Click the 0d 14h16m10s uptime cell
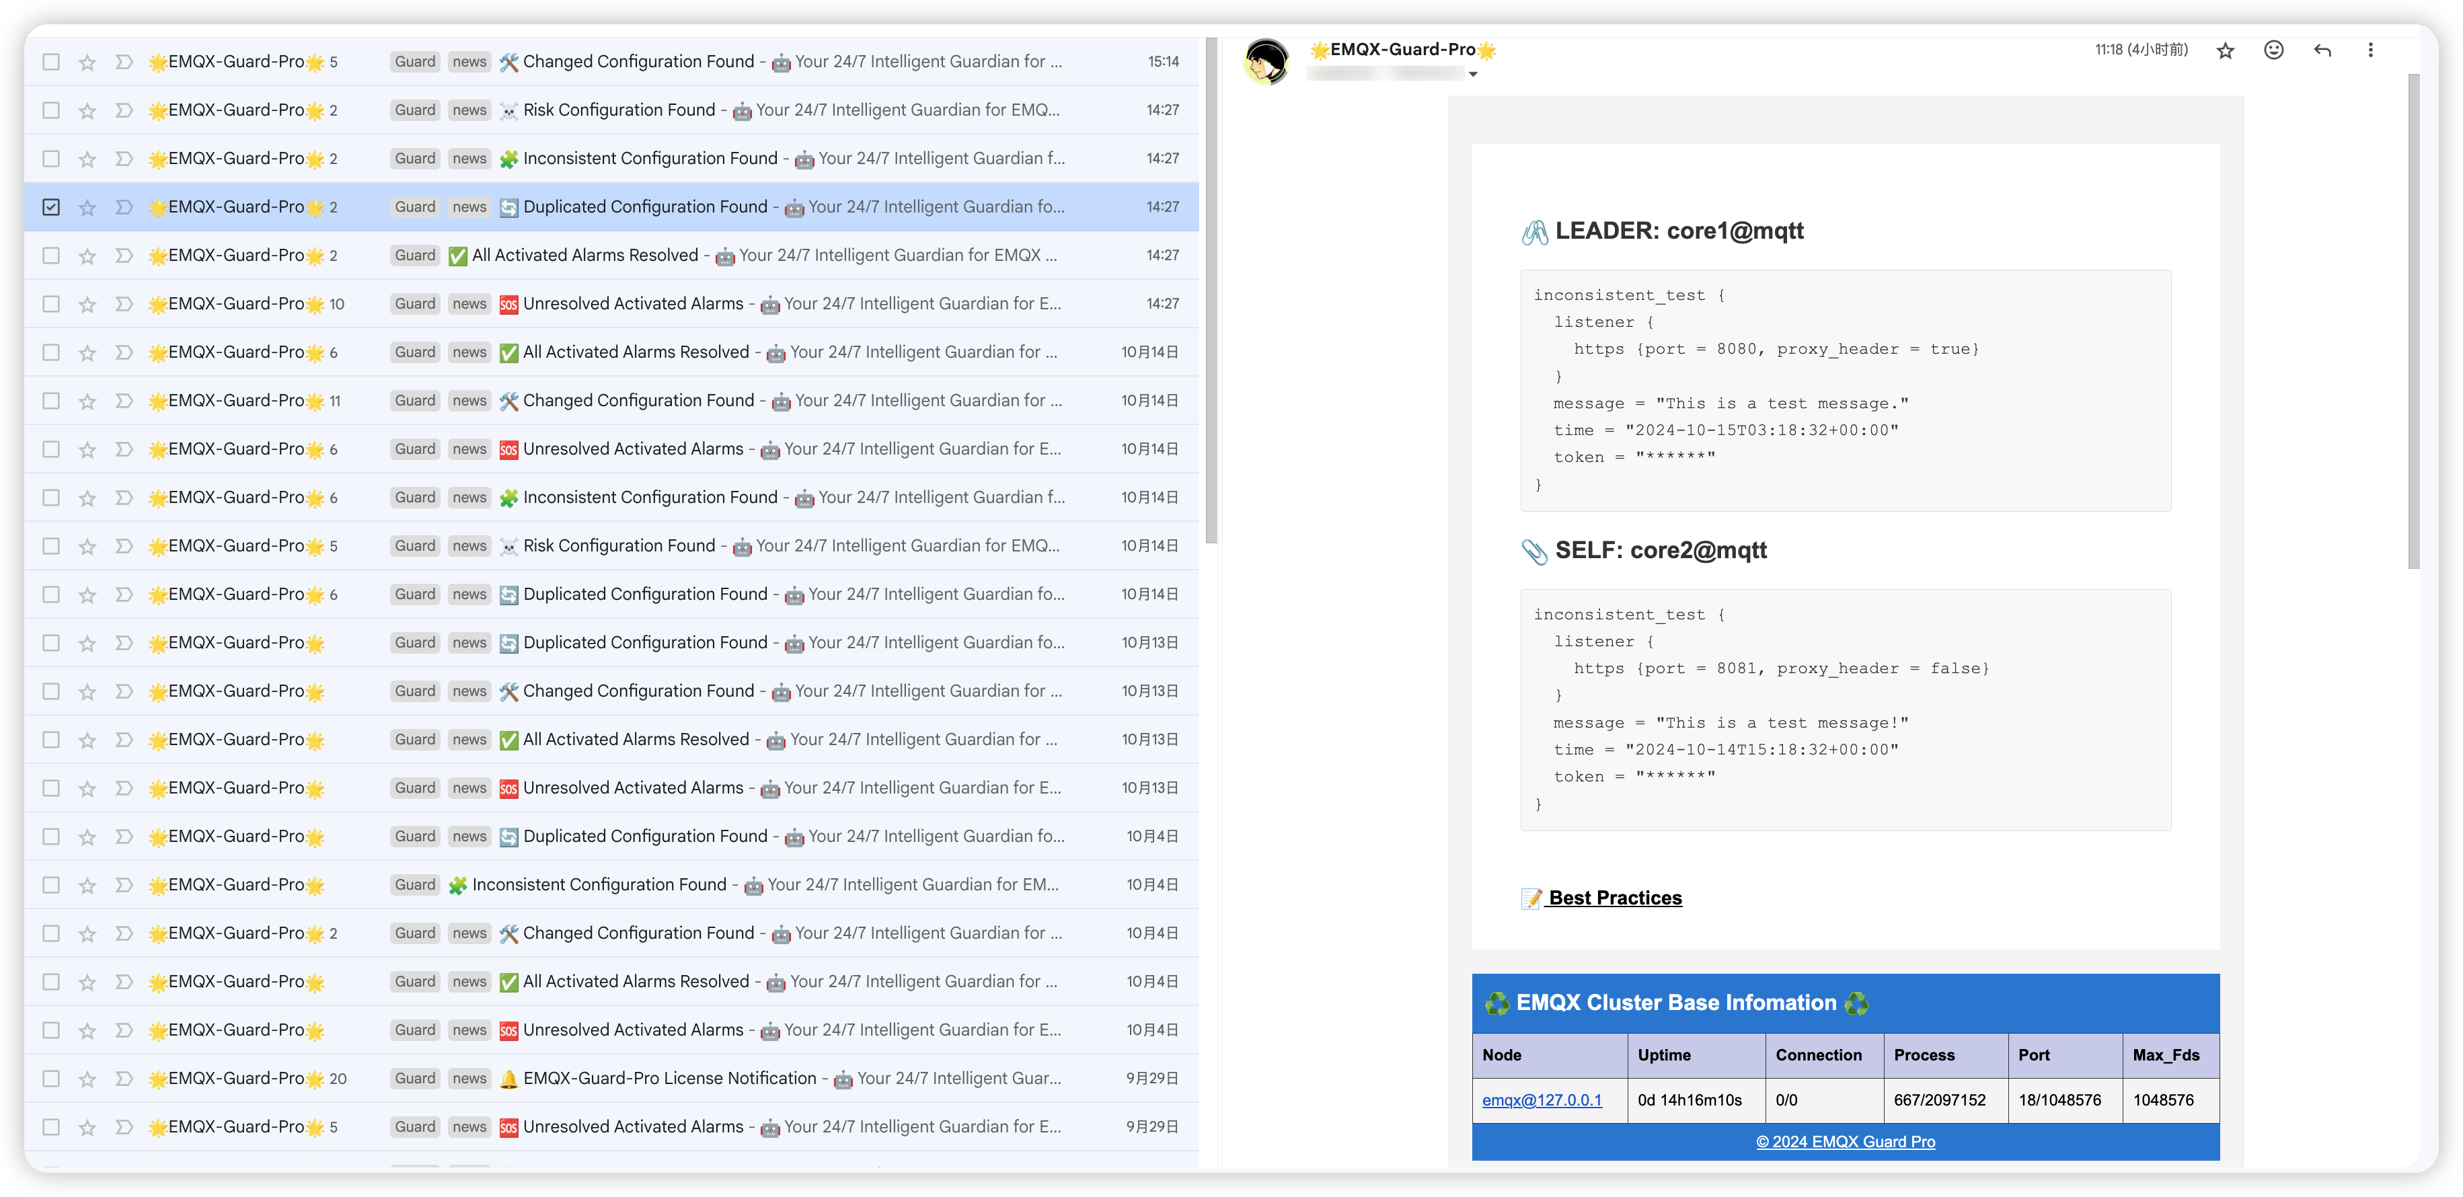2463x1197 pixels. 1696,1100
